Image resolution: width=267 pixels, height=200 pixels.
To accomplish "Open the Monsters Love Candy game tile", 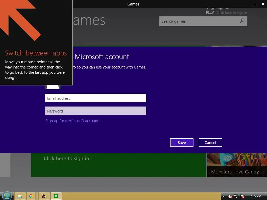I will pyautogui.click(x=237, y=165).
